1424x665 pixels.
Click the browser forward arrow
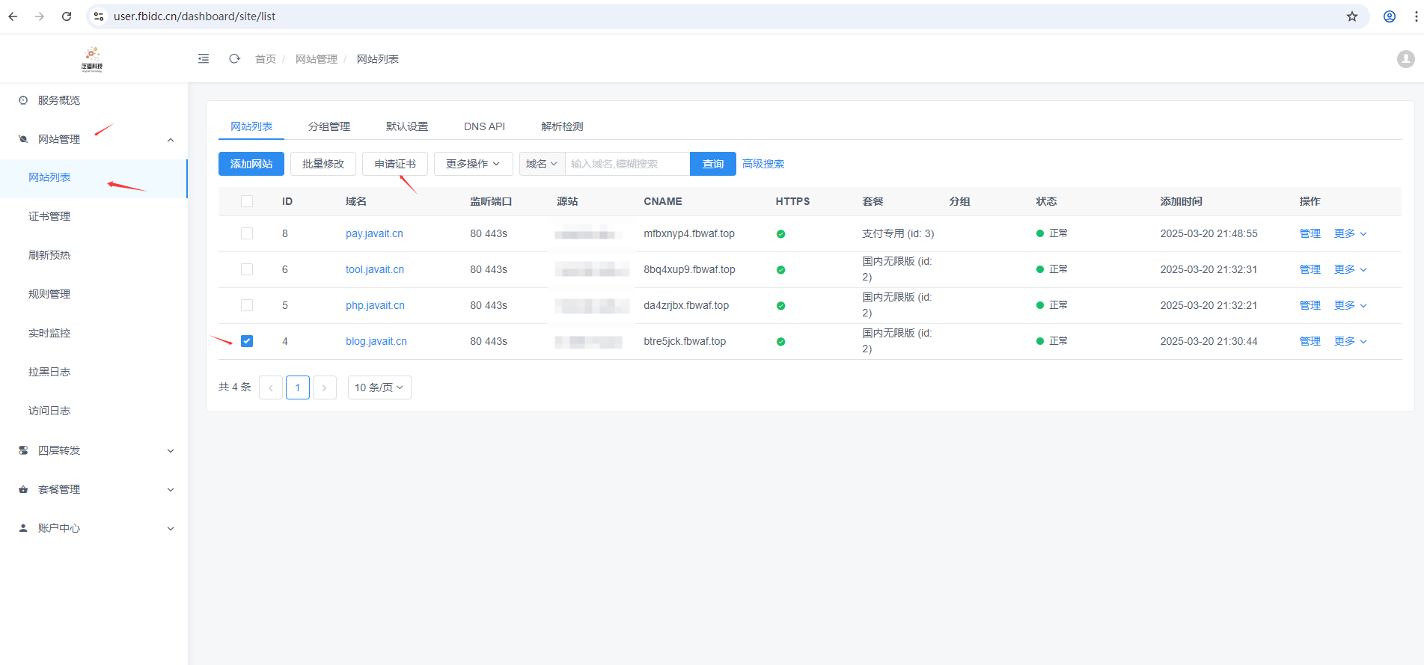40,16
